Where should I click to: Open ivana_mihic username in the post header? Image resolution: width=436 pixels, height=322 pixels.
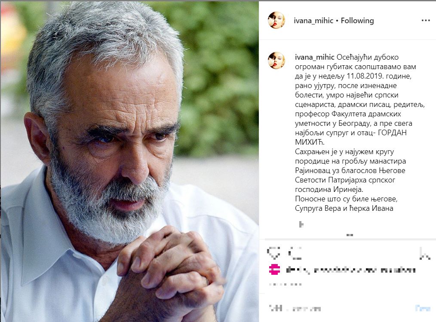click(313, 21)
